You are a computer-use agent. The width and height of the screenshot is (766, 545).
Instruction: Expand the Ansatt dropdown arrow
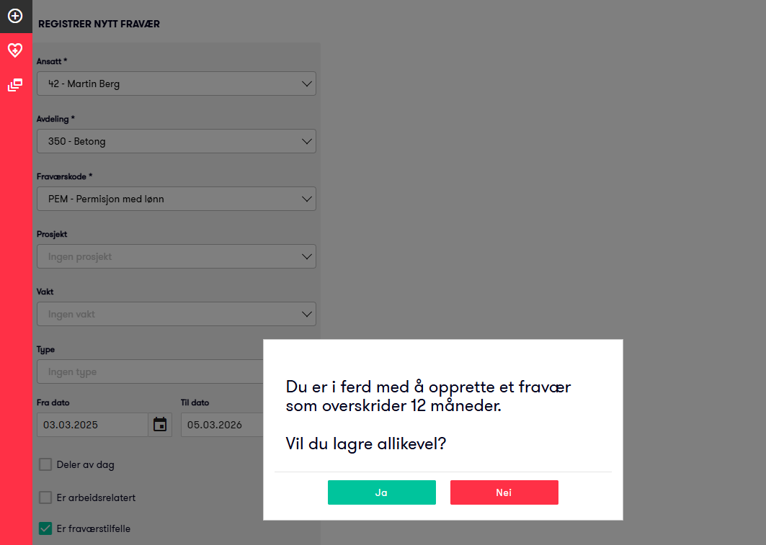[x=307, y=84]
